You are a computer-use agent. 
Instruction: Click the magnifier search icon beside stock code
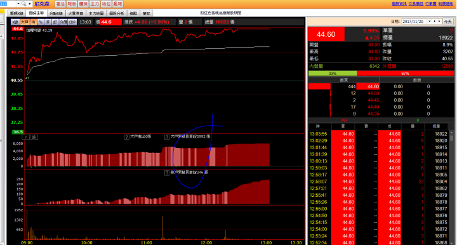click(x=23, y=4)
